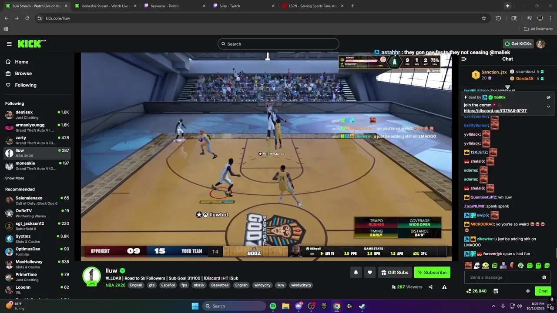Click the KICK logo
557x313 pixels.
point(31,43)
